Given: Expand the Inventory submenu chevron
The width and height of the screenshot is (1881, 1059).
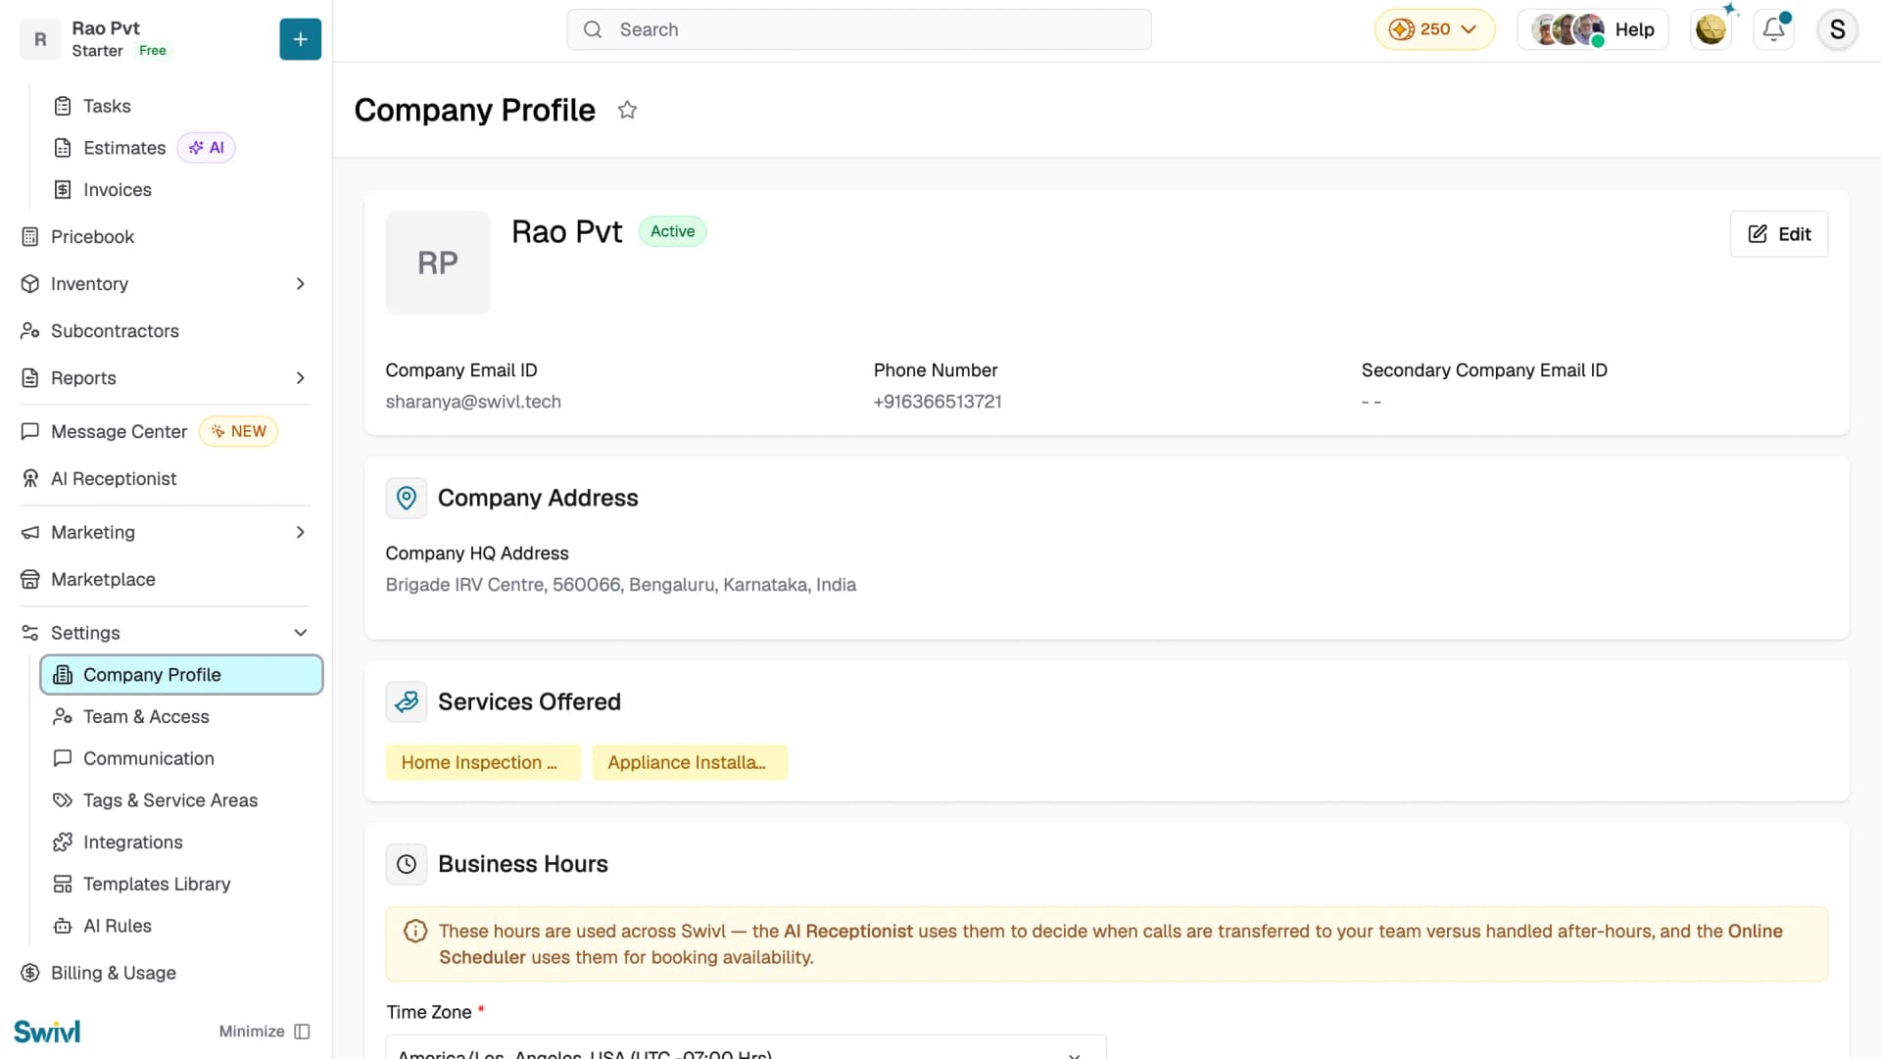Looking at the screenshot, I should click(300, 284).
